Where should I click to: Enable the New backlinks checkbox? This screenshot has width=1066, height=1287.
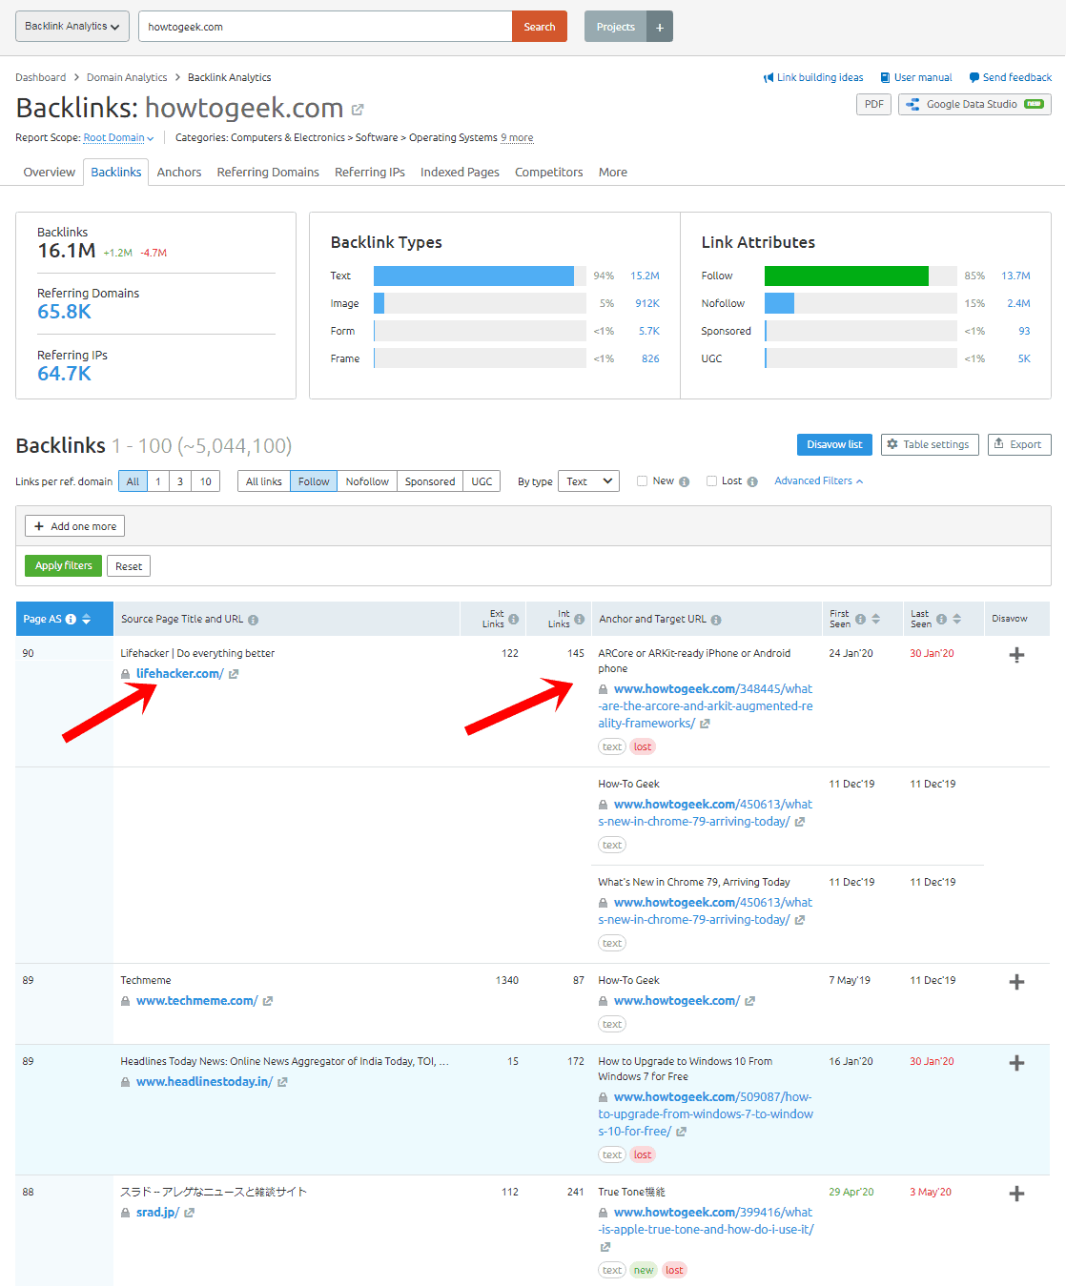pos(643,481)
